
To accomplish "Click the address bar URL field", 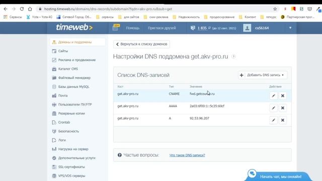I will pos(154,9).
